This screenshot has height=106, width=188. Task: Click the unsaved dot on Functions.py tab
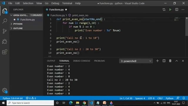click(x=66, y=10)
